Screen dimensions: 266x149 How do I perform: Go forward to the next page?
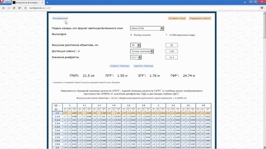(9, 8)
